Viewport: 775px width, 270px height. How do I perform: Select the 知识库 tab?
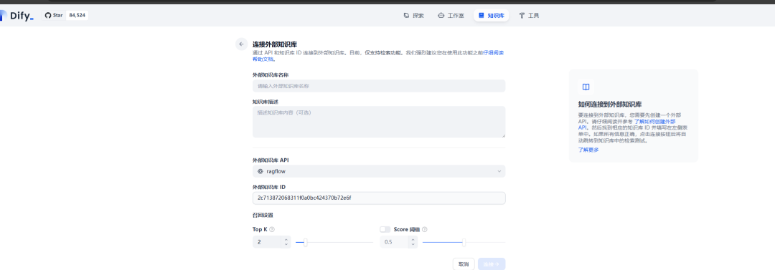coord(492,15)
